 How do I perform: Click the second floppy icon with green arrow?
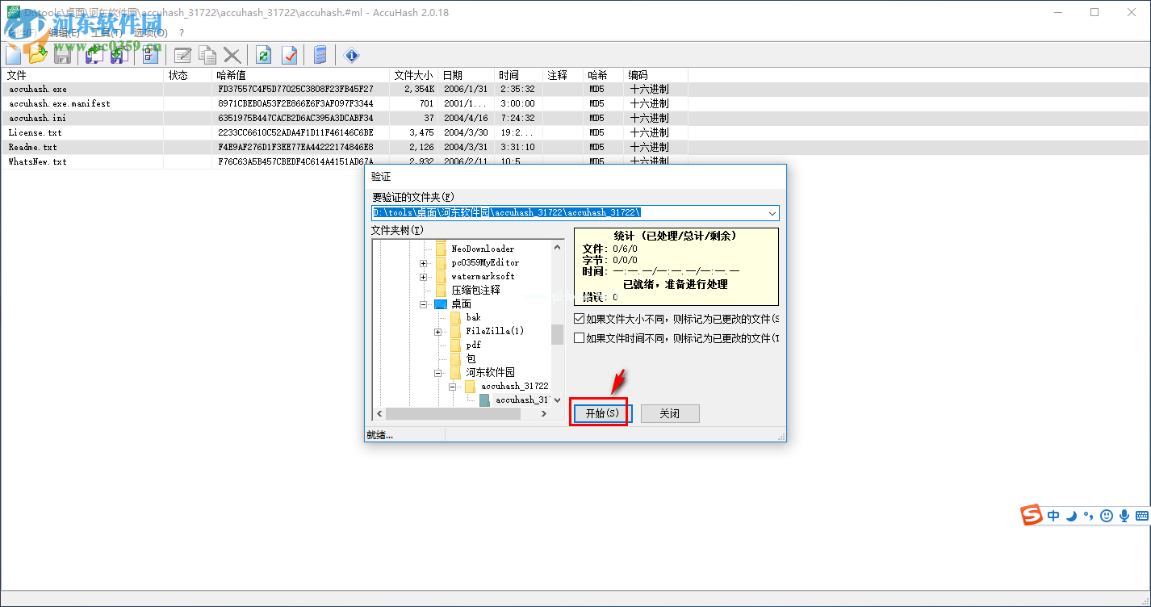click(x=119, y=55)
